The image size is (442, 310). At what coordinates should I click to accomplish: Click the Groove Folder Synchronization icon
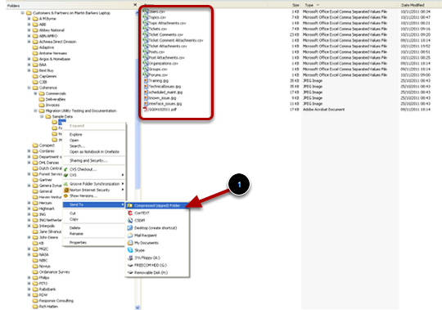click(x=65, y=184)
